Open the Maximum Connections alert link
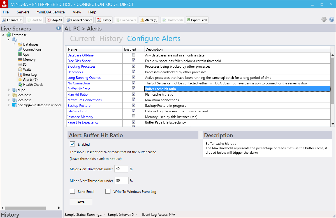Screen dimensions: 336x218 pyautogui.click(x=85, y=100)
